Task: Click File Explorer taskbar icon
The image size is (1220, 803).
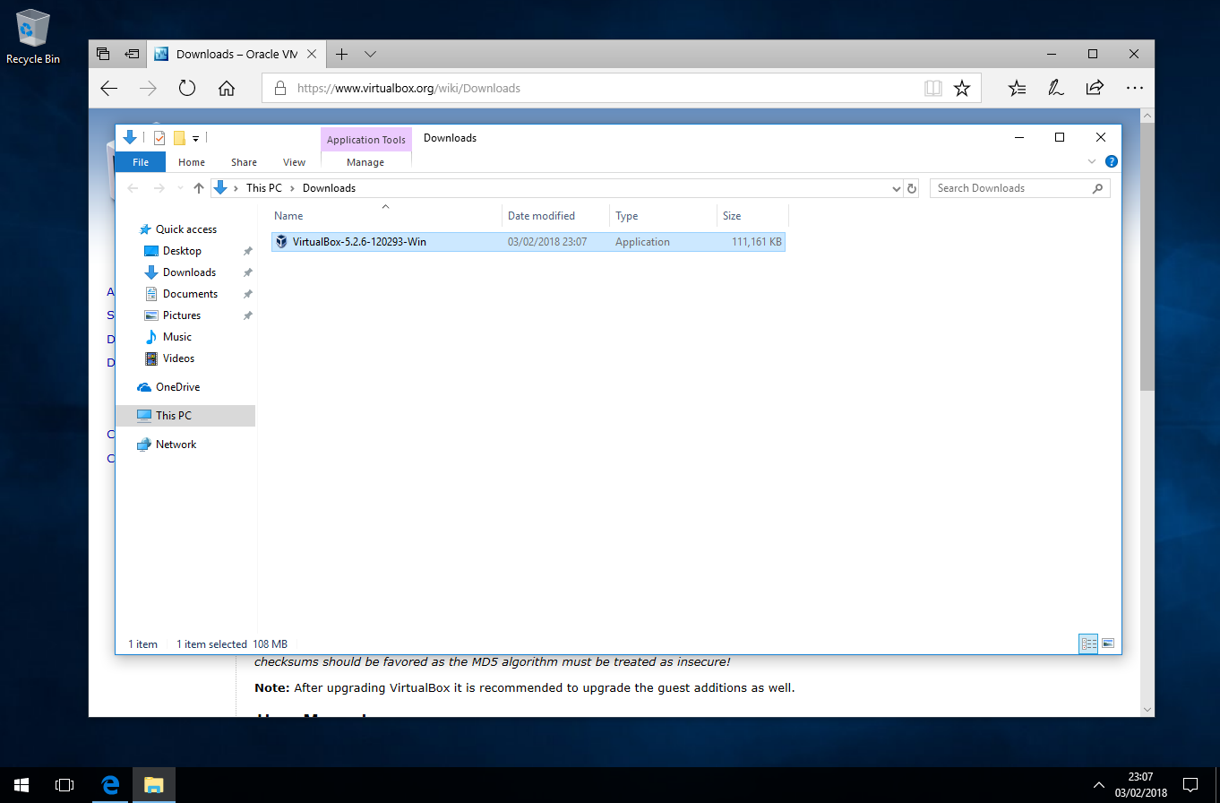Action: click(154, 785)
